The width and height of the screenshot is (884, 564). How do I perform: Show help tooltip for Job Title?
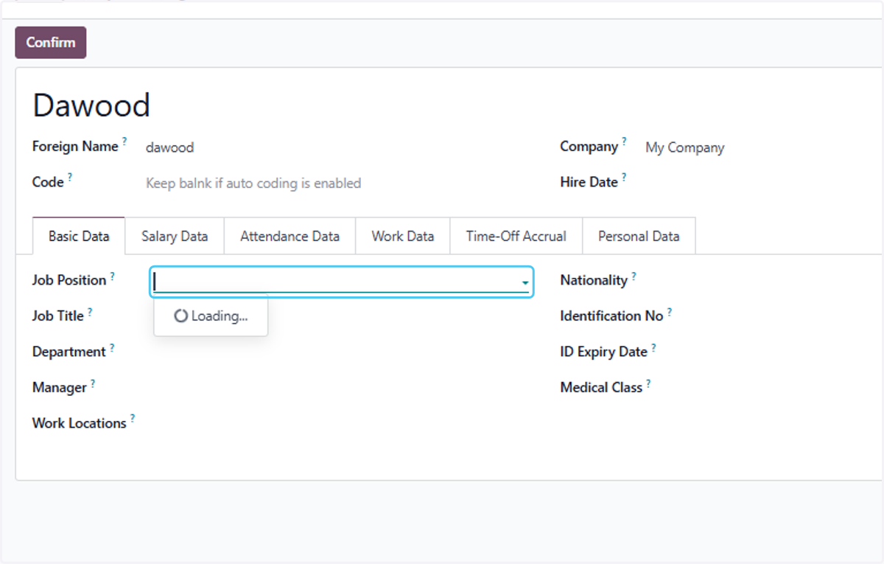90,311
